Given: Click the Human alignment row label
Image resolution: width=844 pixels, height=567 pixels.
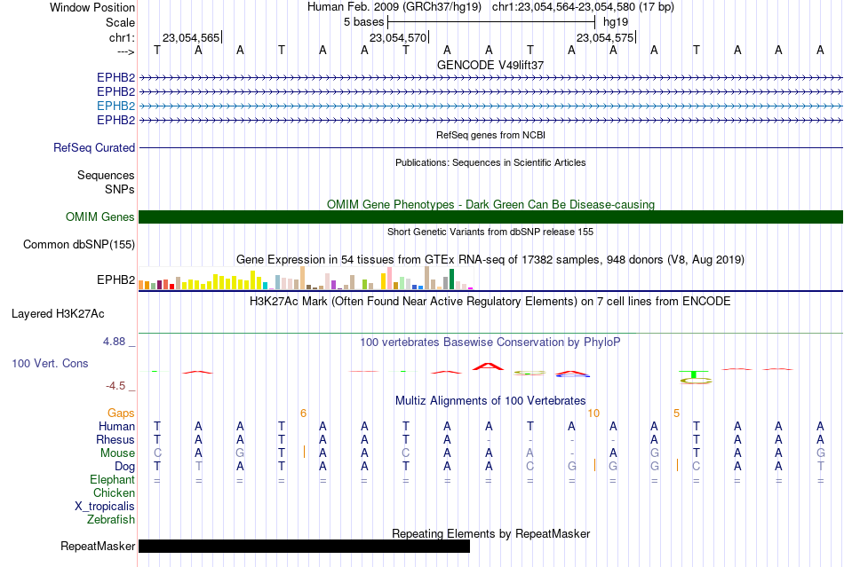Looking at the screenshot, I should pos(116,426).
